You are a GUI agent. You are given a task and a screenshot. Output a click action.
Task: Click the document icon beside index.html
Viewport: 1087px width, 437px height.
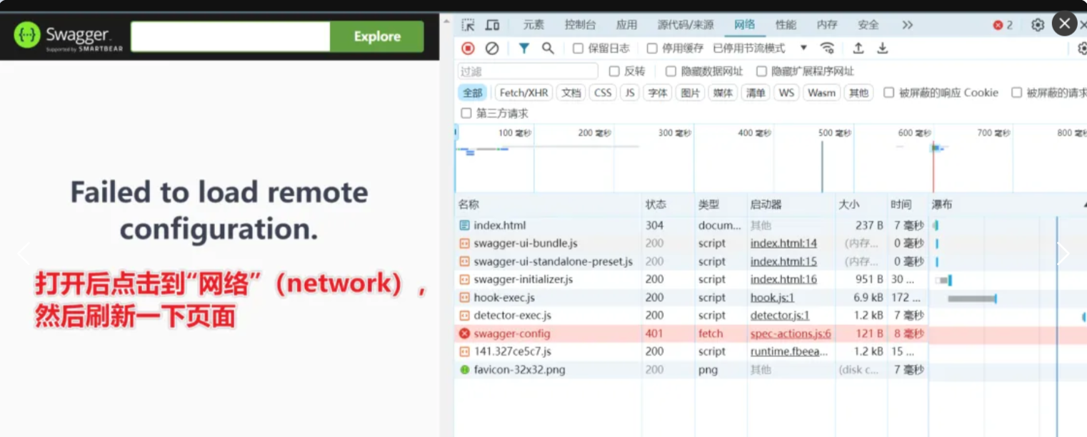click(x=465, y=225)
